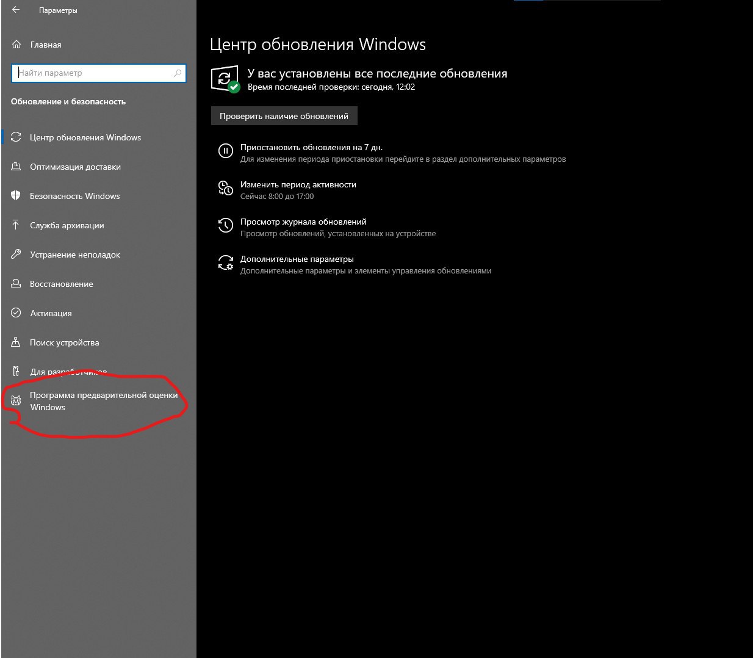Go back using the arrow icon

(x=16, y=10)
